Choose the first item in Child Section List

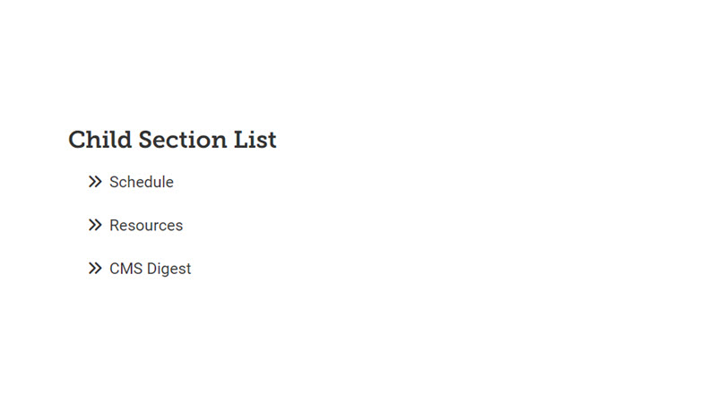142,182
